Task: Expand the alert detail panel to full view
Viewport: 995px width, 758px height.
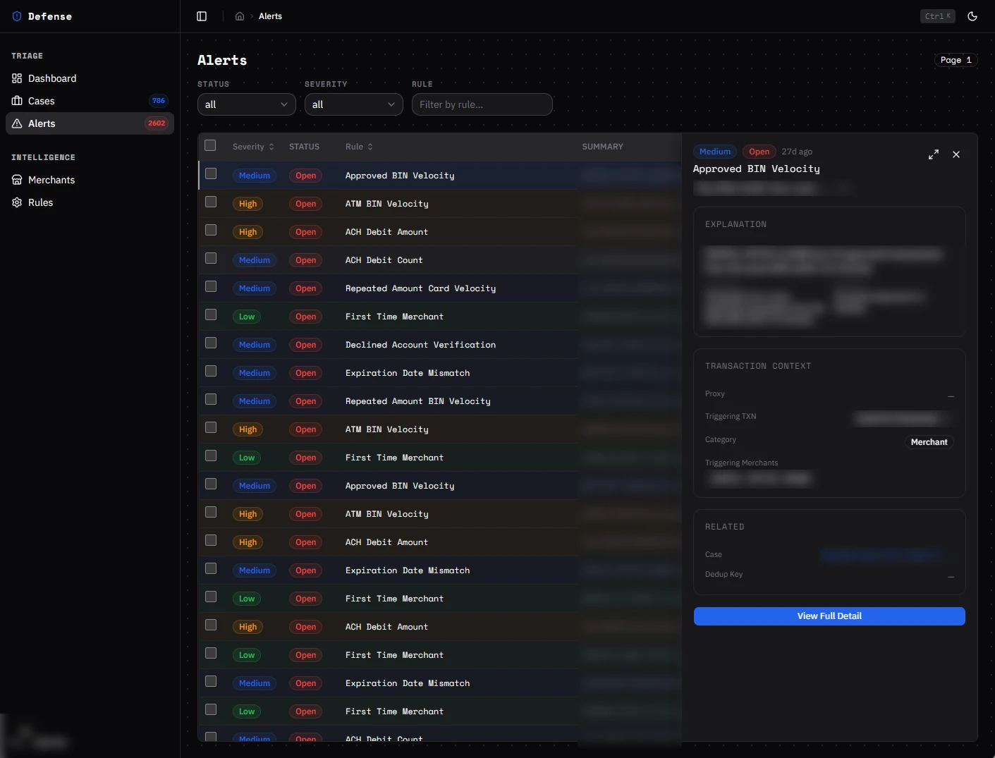Action: [x=934, y=154]
